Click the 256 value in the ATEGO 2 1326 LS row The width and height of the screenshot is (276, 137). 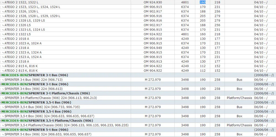coord(217,25)
